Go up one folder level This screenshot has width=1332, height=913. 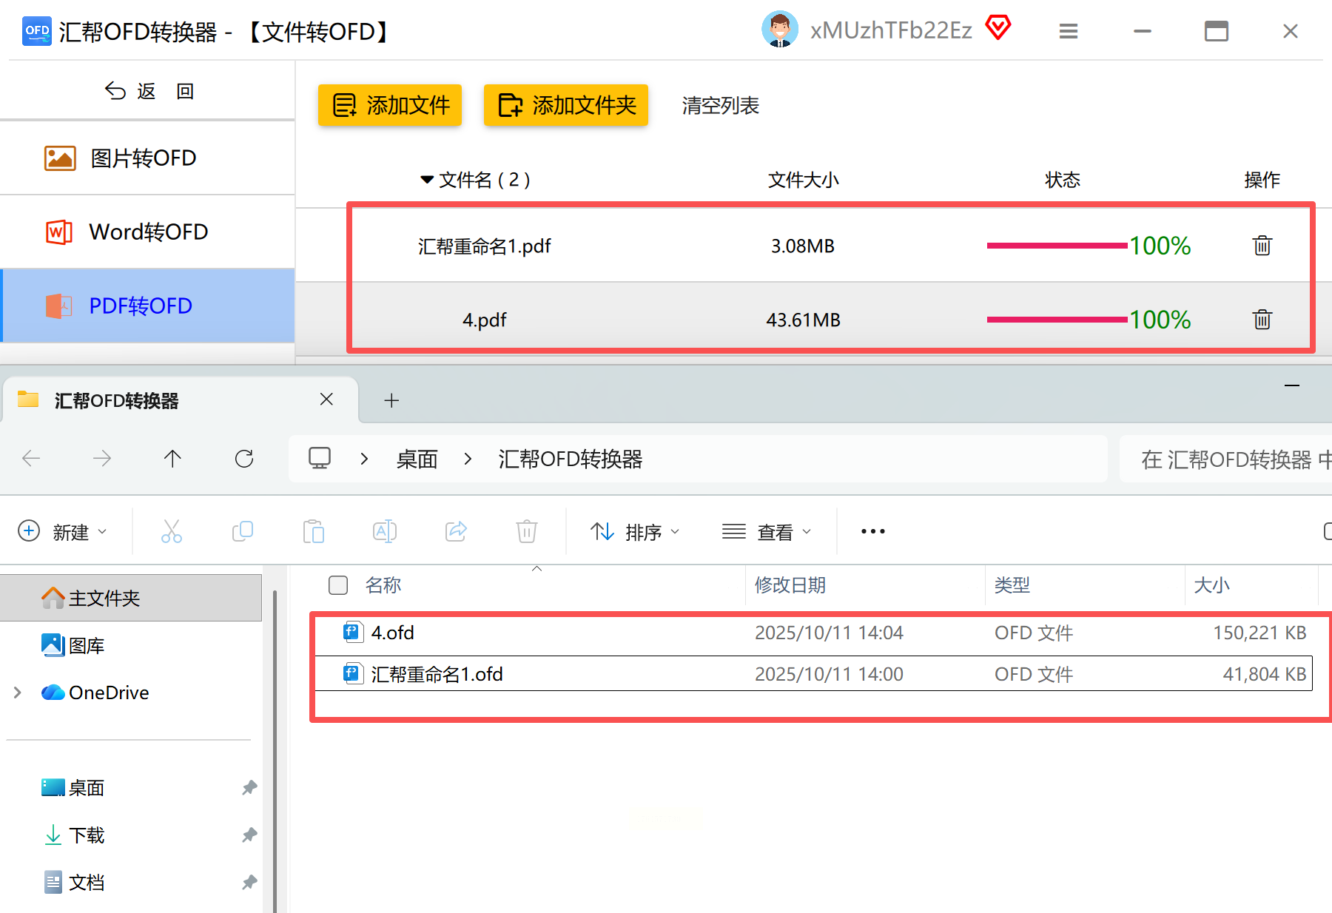172,459
